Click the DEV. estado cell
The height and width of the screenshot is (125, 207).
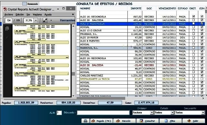182,37
